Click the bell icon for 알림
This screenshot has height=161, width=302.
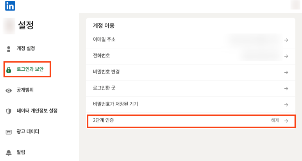(9, 153)
